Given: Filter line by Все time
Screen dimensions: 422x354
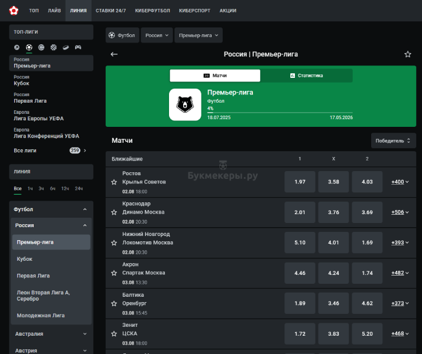Looking at the screenshot, I should point(18,189).
